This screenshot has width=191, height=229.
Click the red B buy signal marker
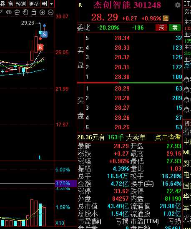(40, 47)
